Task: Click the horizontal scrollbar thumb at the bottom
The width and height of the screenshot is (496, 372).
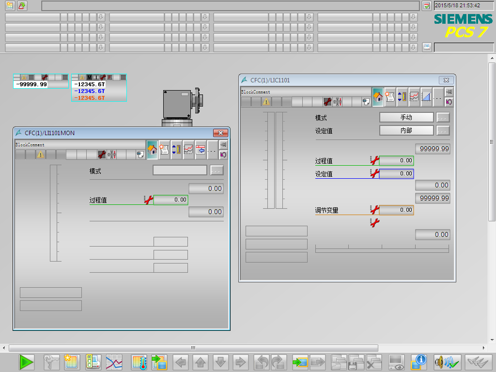Action: (x=193, y=348)
